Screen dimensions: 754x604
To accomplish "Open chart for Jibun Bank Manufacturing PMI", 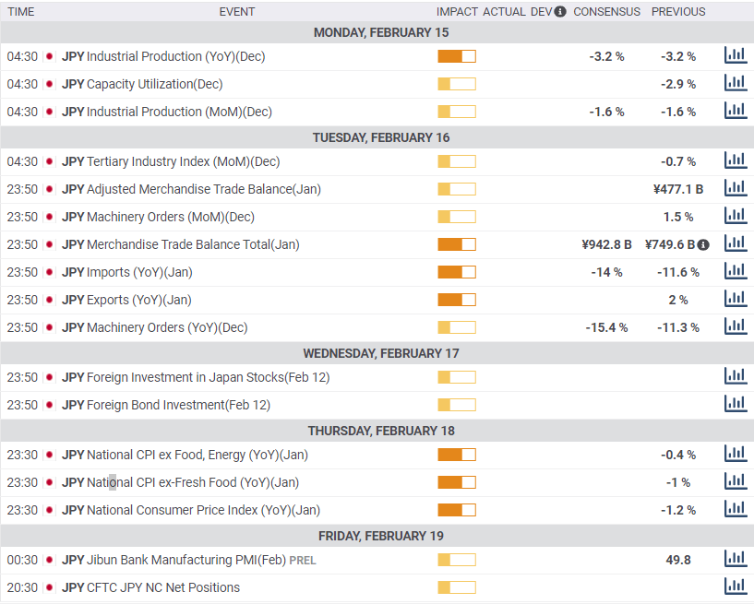I will pyautogui.click(x=736, y=559).
